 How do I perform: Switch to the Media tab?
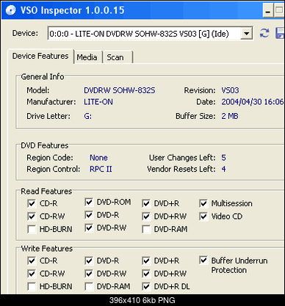87,57
